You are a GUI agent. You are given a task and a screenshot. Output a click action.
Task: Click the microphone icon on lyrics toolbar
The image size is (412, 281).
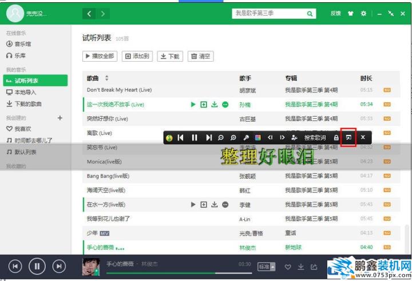pyautogui.click(x=246, y=138)
